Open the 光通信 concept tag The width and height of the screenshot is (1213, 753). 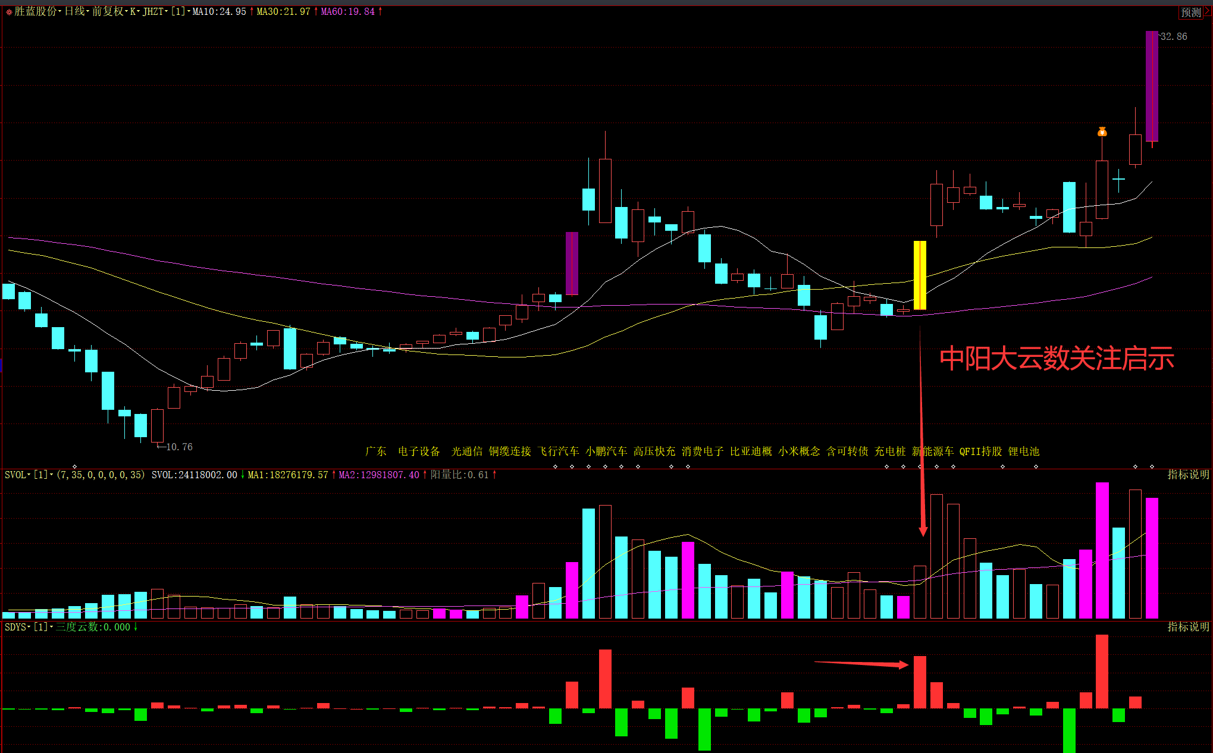[467, 451]
